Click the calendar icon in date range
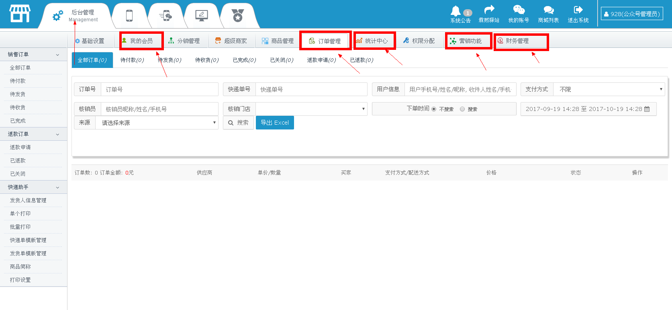 (x=647, y=109)
